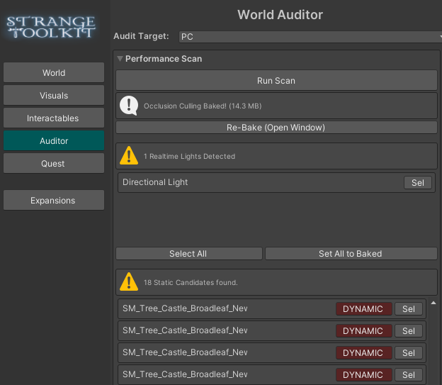Click Re-Bake (Open Window) button

click(276, 128)
